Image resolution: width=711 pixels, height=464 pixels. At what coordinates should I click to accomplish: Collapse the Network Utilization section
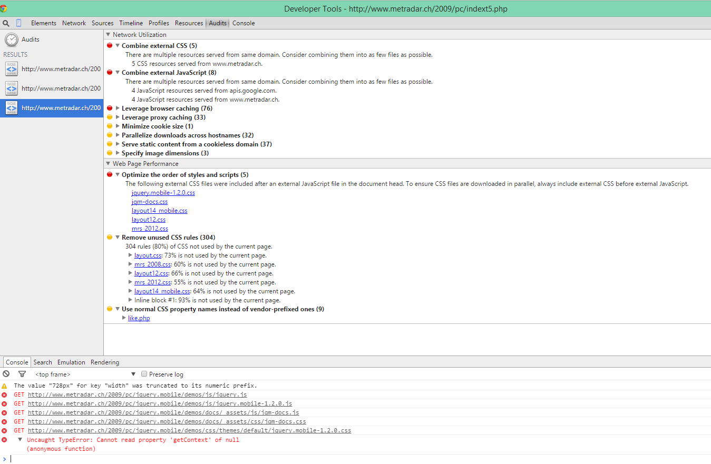coord(109,35)
